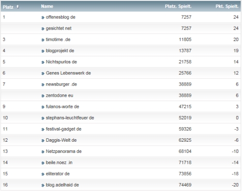Click the arrow icon before offenesblog de
This screenshot has width=242, height=191.
tap(43, 17)
